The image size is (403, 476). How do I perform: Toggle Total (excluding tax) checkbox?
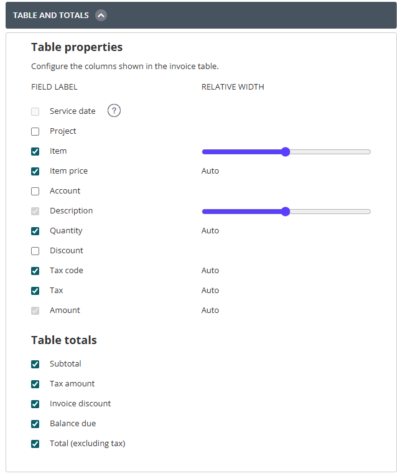pyautogui.click(x=35, y=444)
